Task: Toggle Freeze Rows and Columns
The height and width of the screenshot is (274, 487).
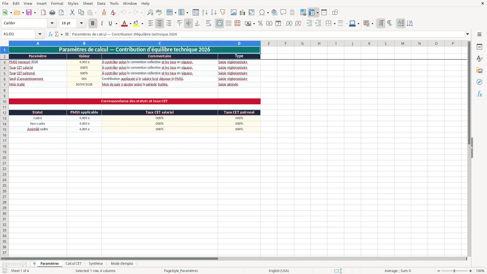Action: [x=312, y=13]
